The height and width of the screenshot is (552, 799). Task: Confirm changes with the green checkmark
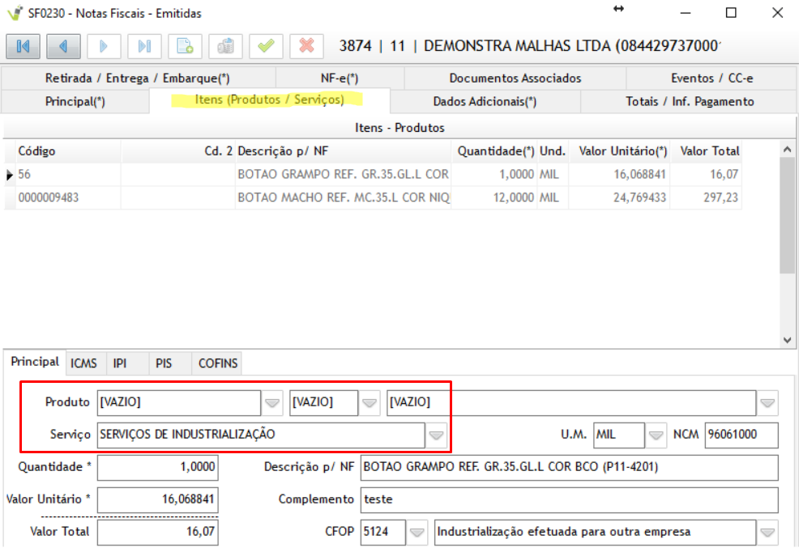point(266,46)
